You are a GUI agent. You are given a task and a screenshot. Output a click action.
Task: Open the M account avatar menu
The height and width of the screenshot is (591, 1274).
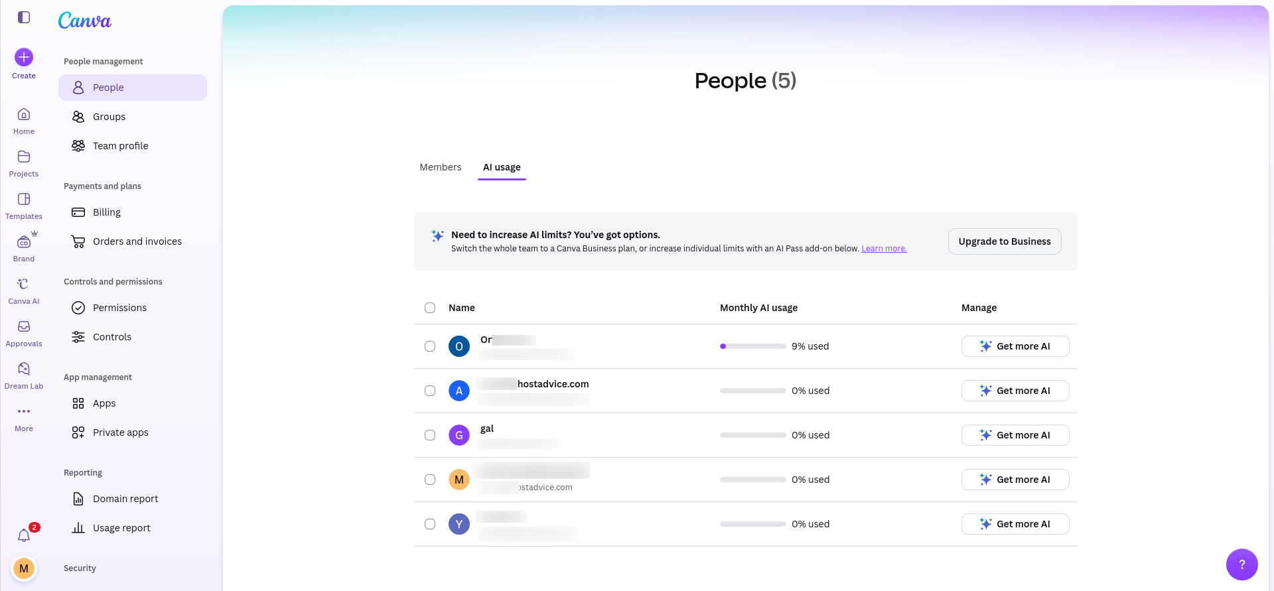tap(24, 568)
